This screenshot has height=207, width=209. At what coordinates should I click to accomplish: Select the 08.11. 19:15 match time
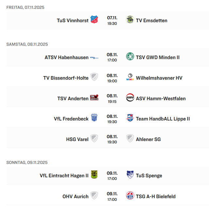[x=112, y=98]
